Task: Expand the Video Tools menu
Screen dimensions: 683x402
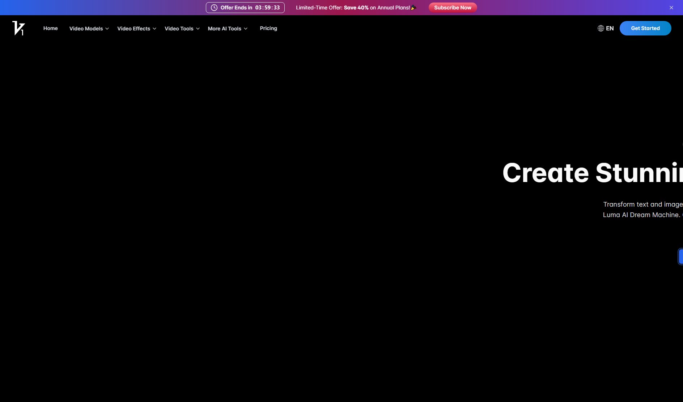Action: coord(179,28)
